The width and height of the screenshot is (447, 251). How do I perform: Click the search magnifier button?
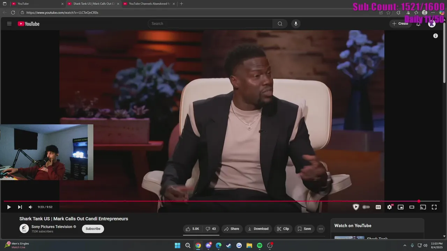280,24
